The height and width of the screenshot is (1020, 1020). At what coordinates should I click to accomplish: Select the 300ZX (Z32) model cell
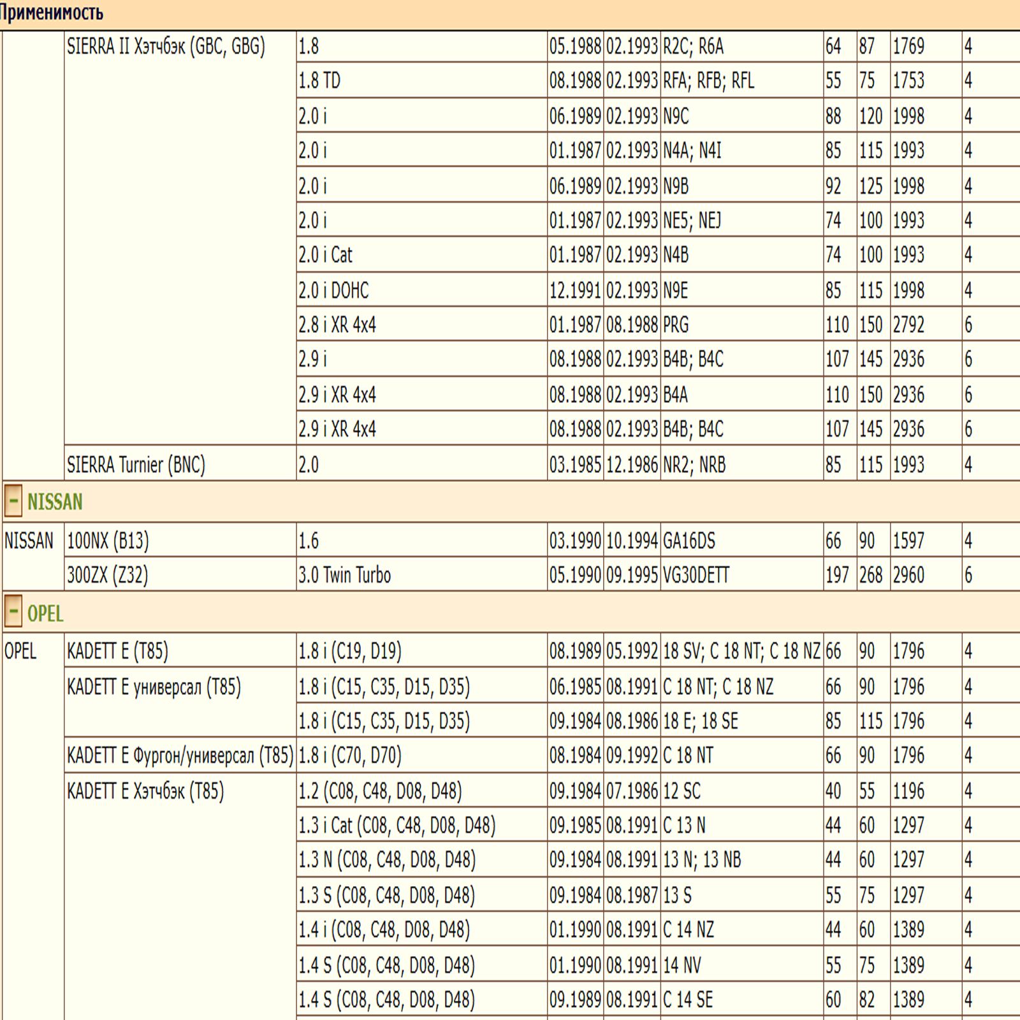pyautogui.click(x=108, y=575)
